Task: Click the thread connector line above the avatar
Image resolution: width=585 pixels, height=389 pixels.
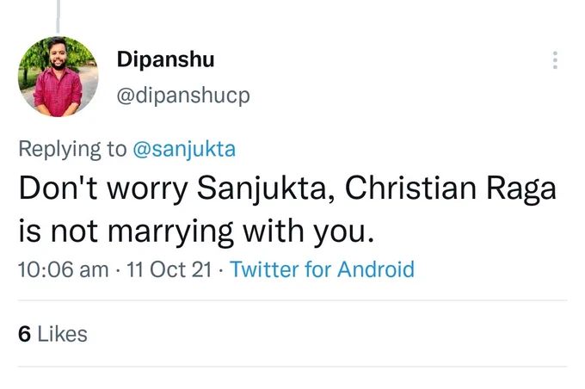Action: [x=58, y=16]
